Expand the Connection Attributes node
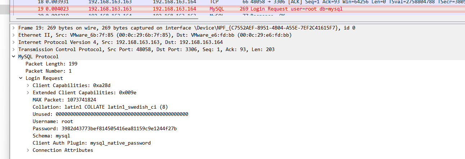465x159 pixels. point(28,150)
